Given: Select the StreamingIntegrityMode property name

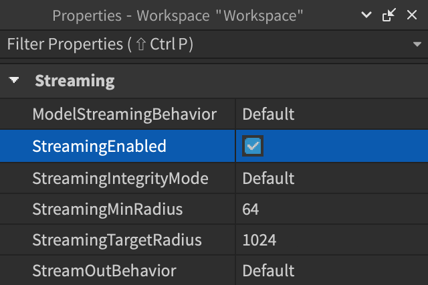Looking at the screenshot, I should point(120,179).
